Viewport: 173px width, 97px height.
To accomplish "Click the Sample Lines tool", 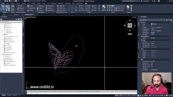I will (61, 8).
